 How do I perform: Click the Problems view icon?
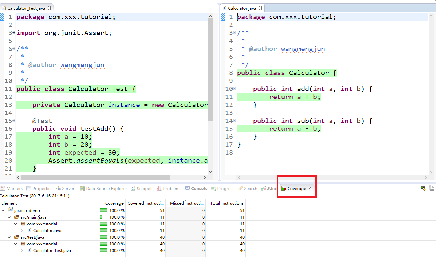point(159,189)
